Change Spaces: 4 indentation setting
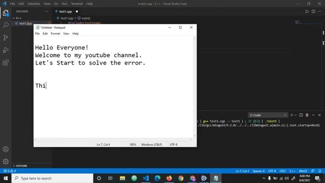The width and height of the screenshot is (325, 183). [258, 171]
